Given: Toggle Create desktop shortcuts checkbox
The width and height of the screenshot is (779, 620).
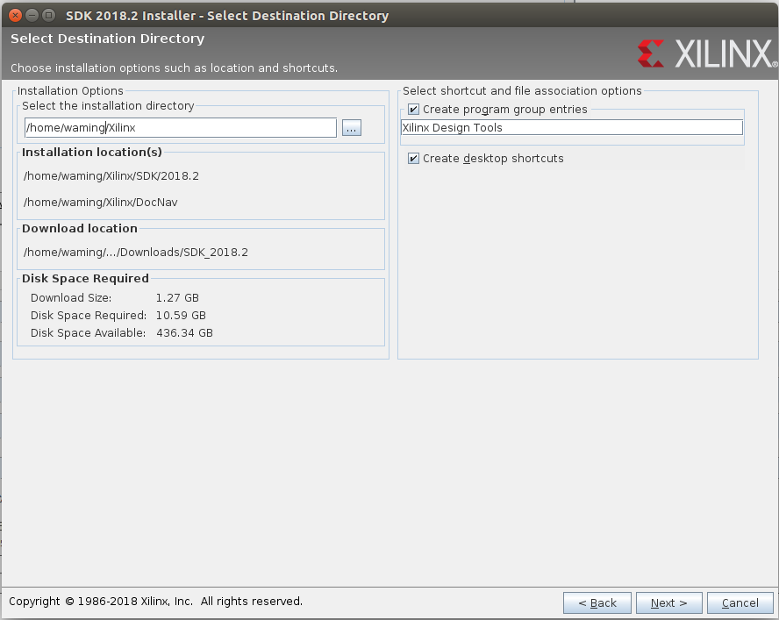Looking at the screenshot, I should click(413, 159).
